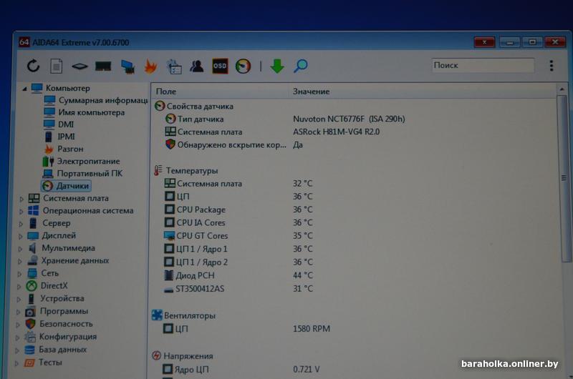Select Безопасность in the tree
Image resolution: width=573 pixels, height=379 pixels.
[59, 324]
